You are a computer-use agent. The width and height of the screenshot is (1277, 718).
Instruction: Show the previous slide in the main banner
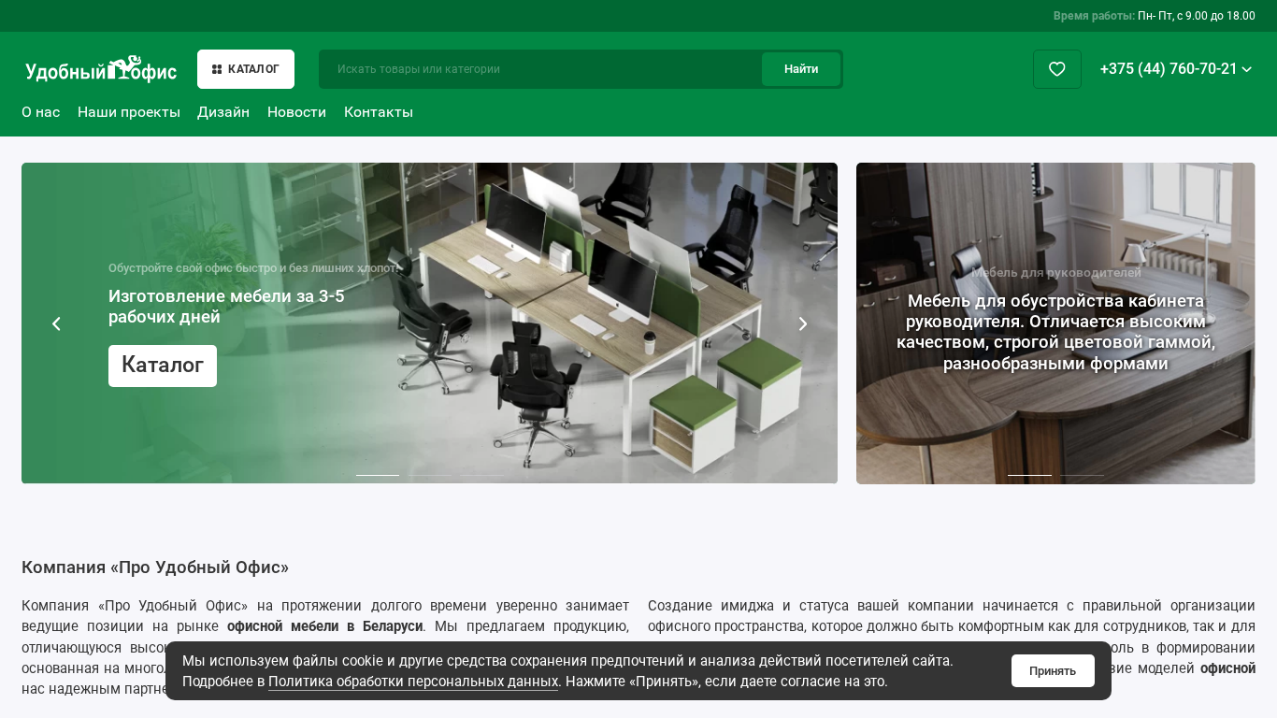coord(56,323)
